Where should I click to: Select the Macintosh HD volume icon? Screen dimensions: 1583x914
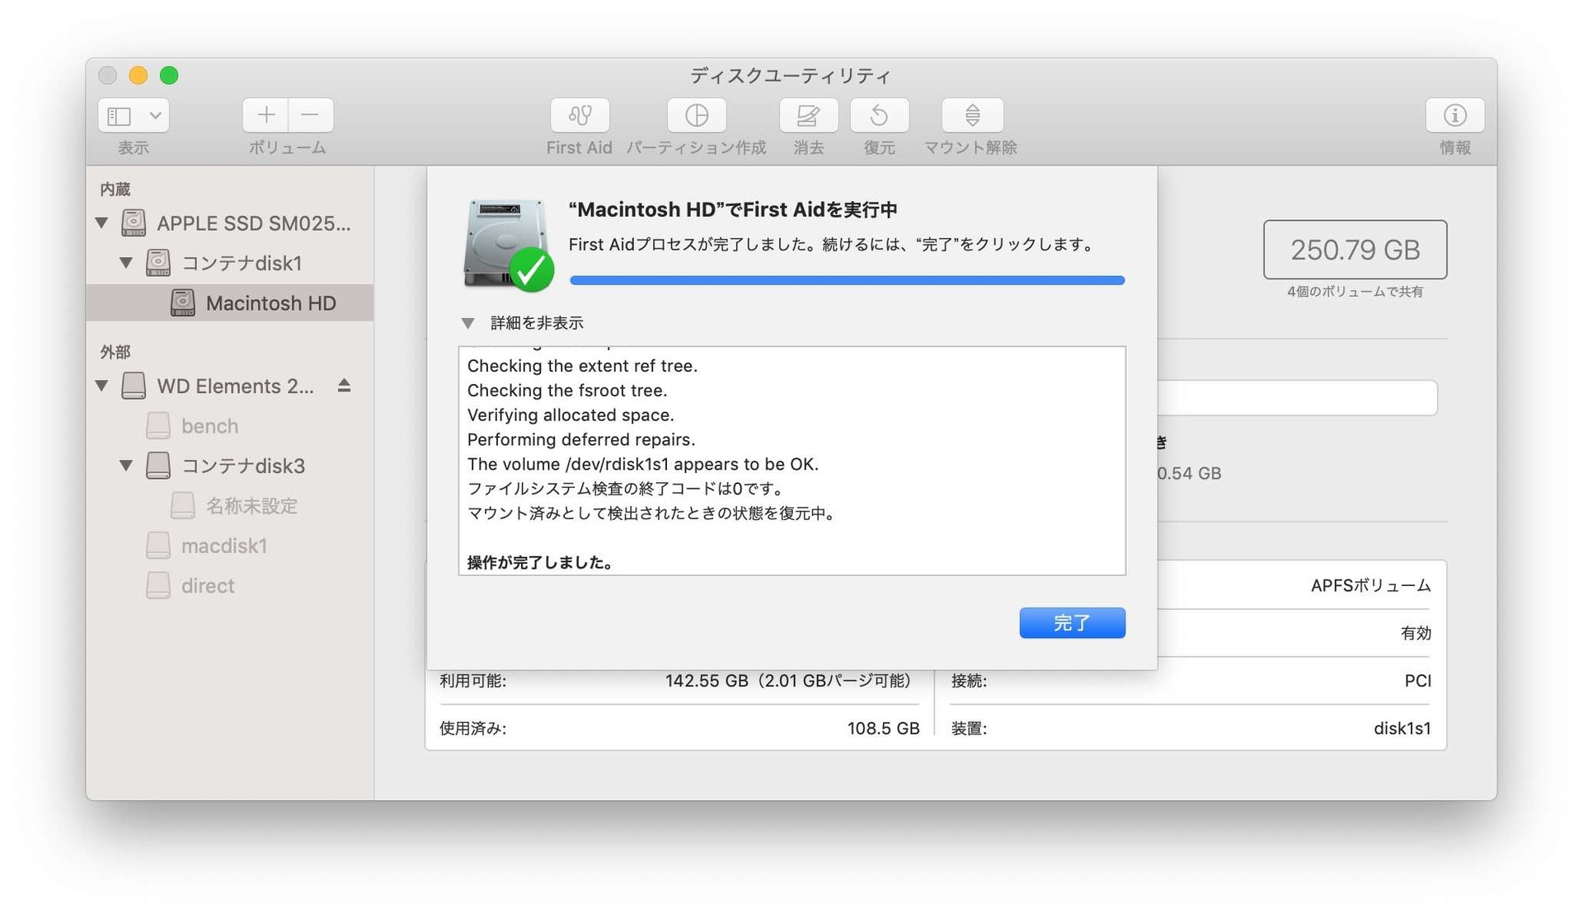coord(183,302)
